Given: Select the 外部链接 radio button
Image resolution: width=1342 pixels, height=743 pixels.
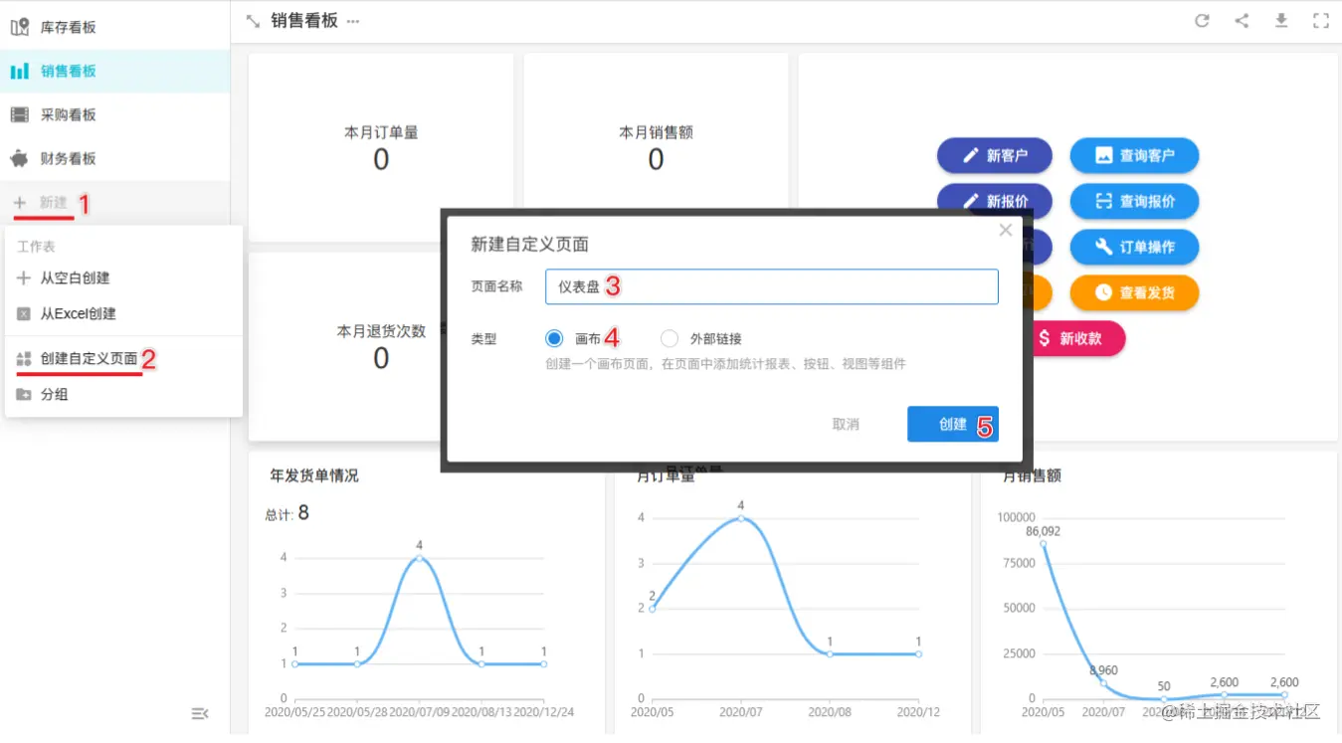Looking at the screenshot, I should point(670,339).
